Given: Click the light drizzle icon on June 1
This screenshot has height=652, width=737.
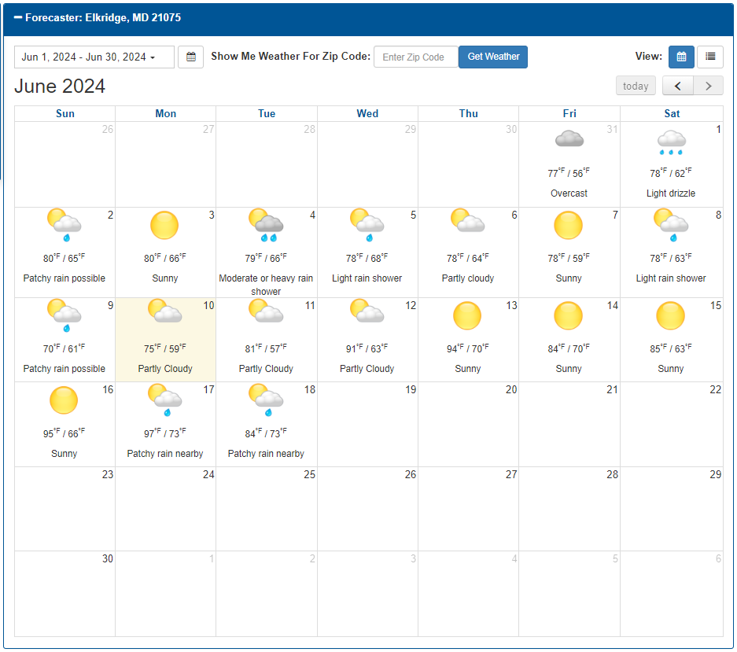Looking at the screenshot, I should (x=671, y=142).
